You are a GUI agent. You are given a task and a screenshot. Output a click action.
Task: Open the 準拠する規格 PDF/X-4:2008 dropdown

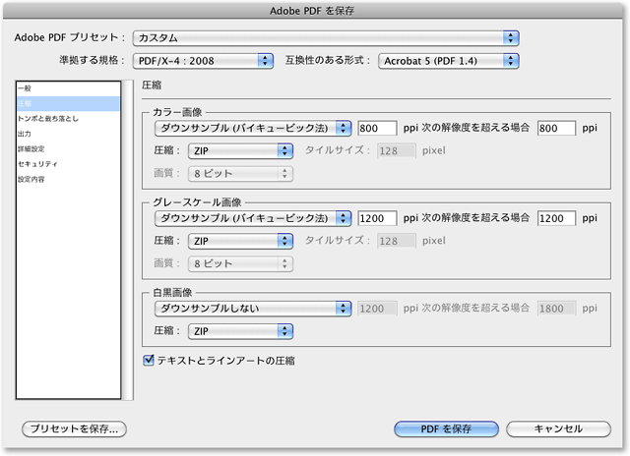pos(203,61)
